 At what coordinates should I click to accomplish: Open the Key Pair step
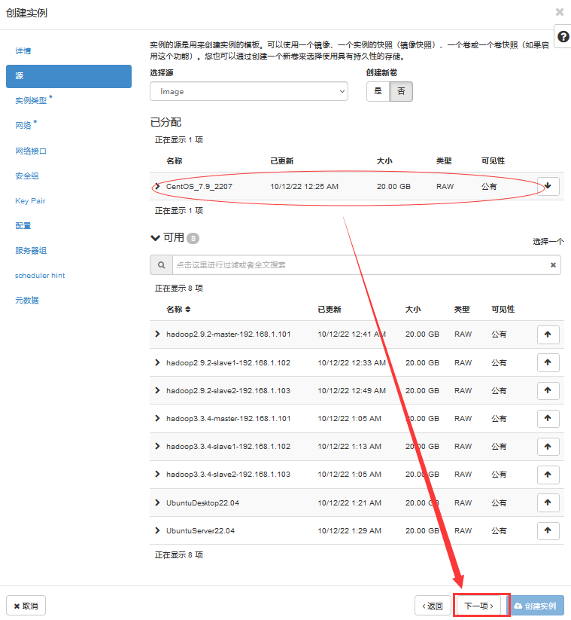tap(30, 201)
